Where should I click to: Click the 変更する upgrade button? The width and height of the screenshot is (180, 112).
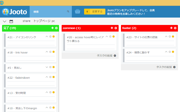coord(95,11)
